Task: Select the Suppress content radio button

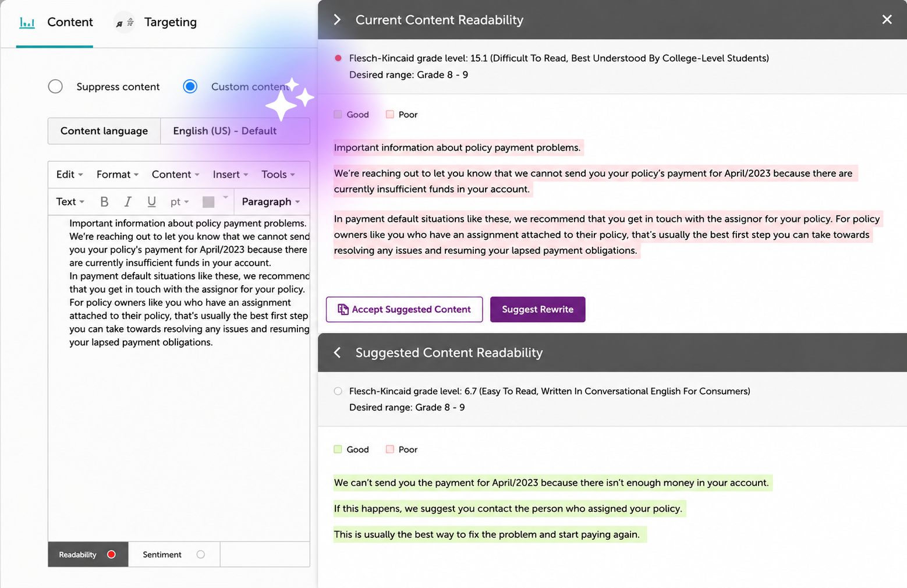Action: point(55,87)
